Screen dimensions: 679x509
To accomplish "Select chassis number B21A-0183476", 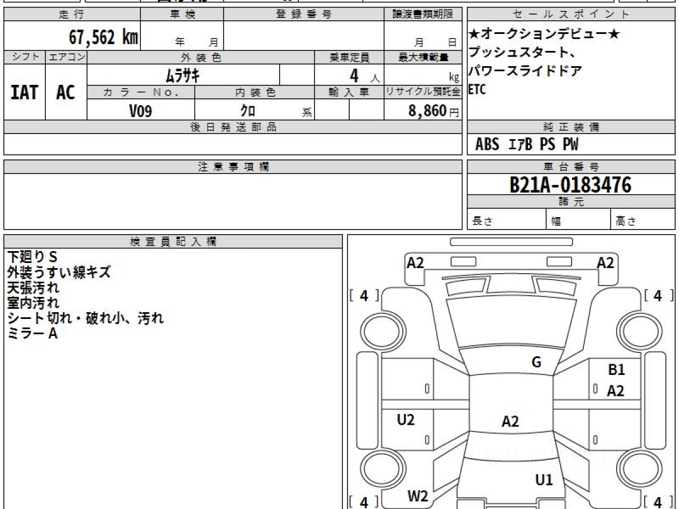I will pos(570,184).
